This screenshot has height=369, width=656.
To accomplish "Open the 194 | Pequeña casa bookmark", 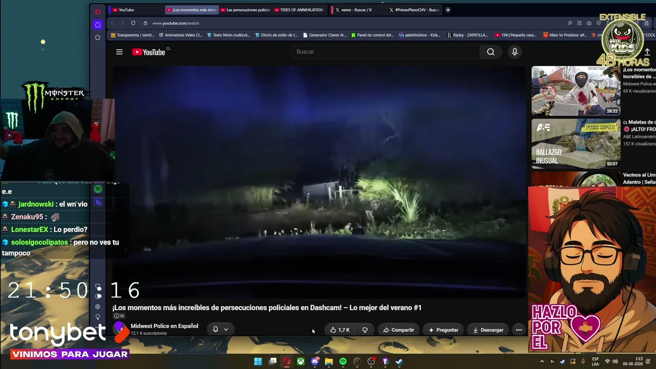I will 516,35.
